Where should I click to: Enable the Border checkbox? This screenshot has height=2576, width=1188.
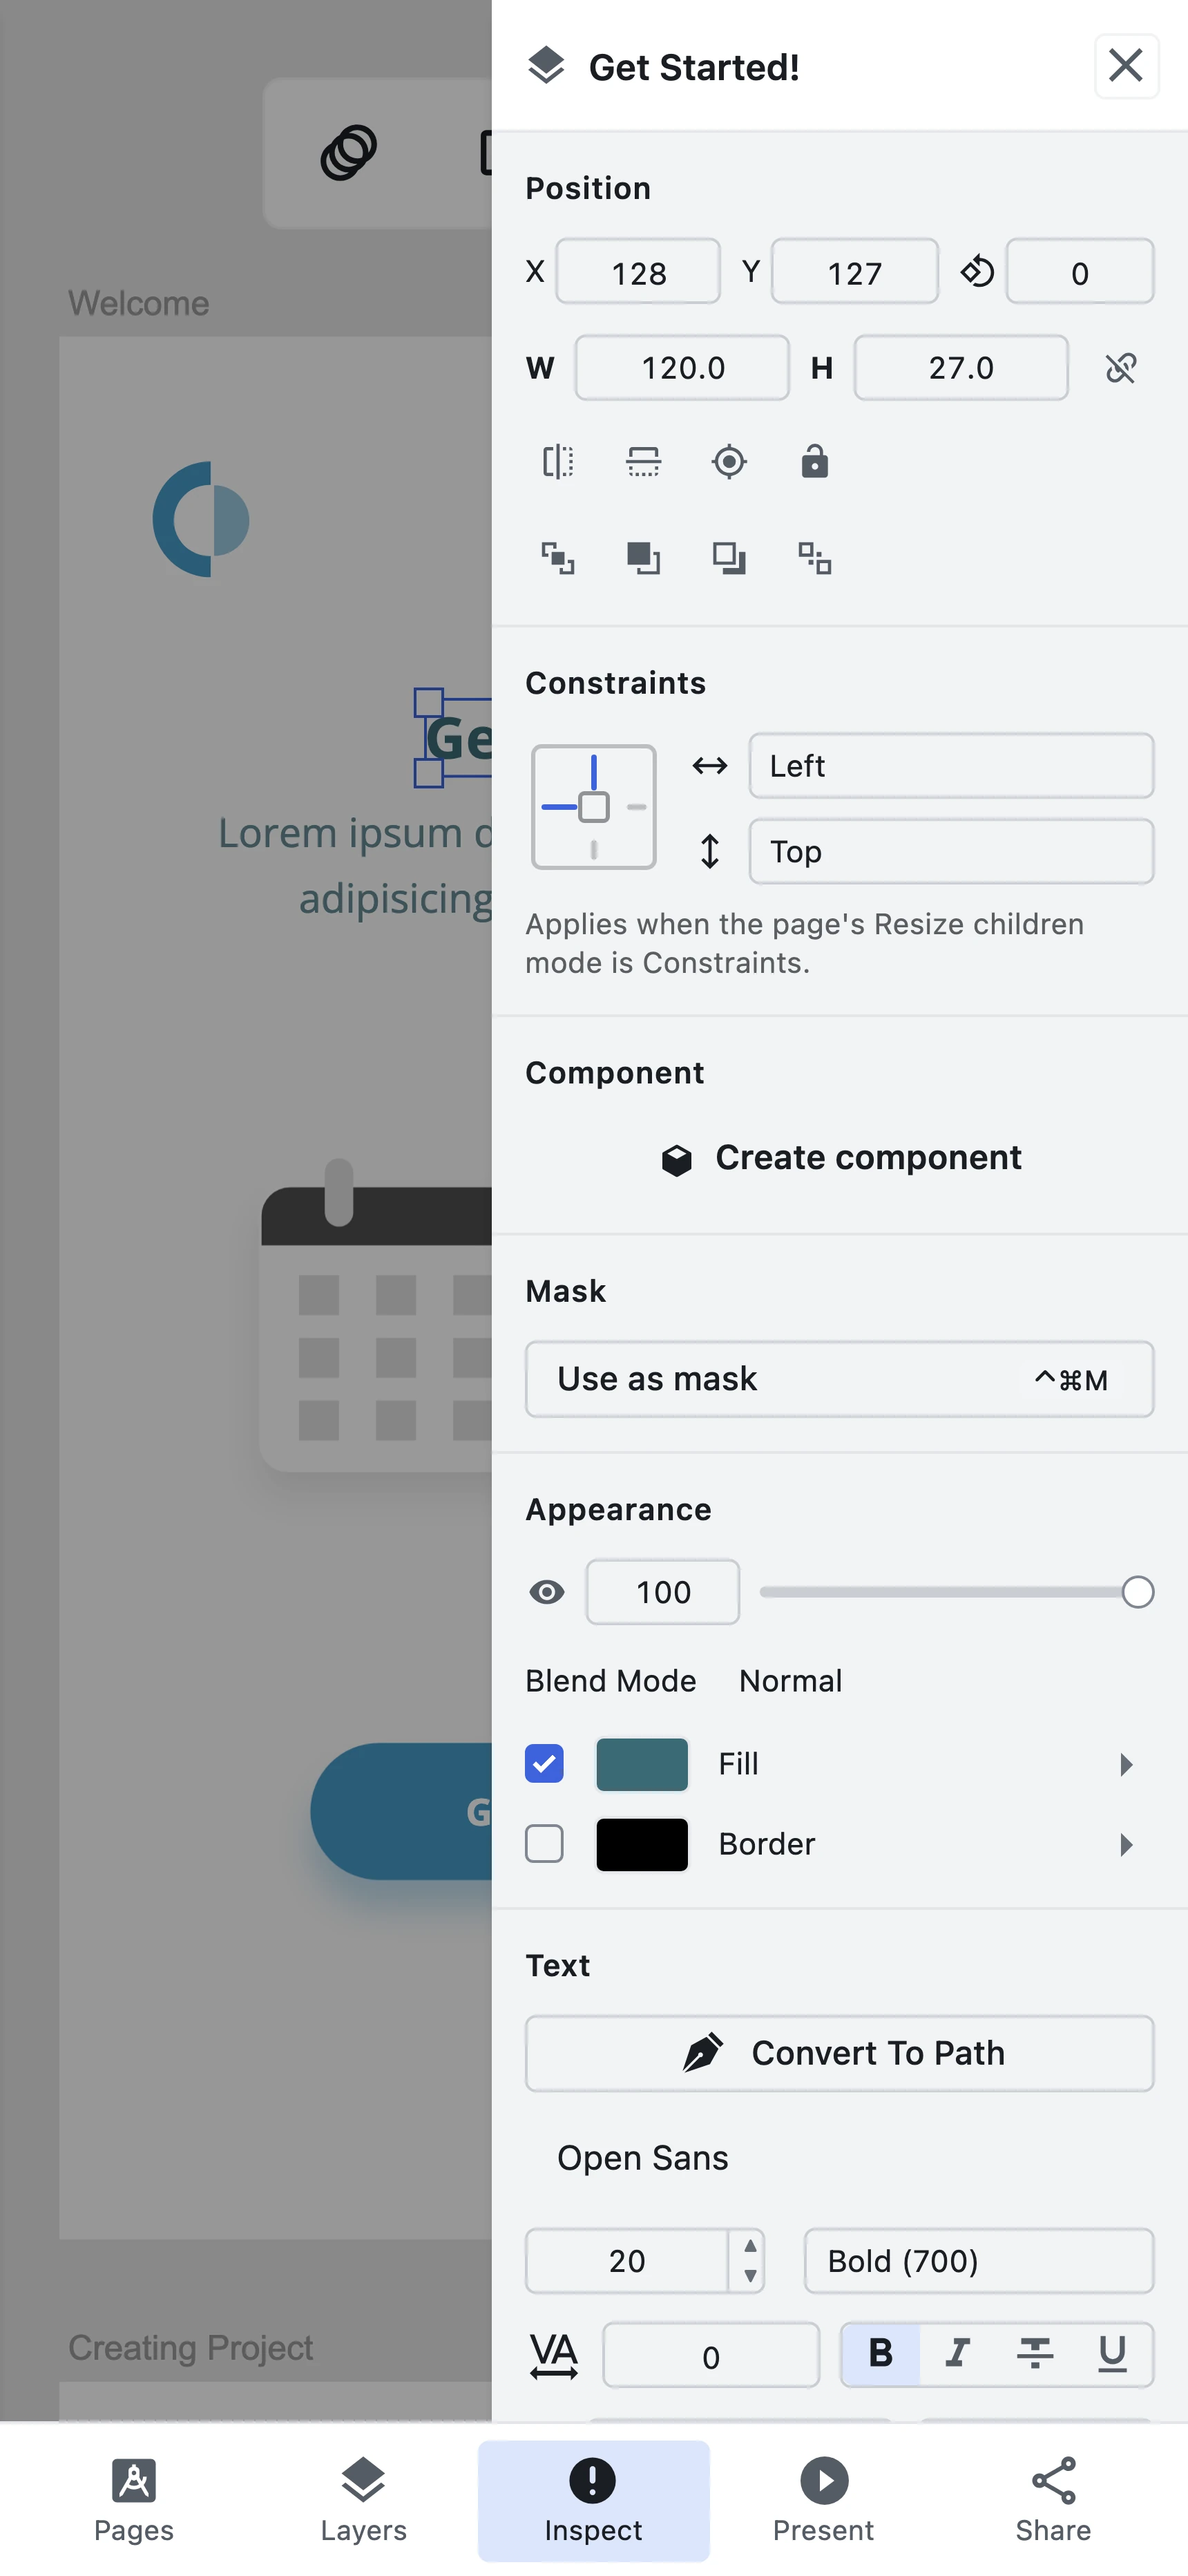(x=544, y=1844)
